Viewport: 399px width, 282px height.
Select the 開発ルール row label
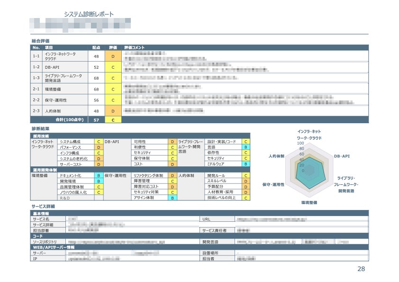coord(216,176)
